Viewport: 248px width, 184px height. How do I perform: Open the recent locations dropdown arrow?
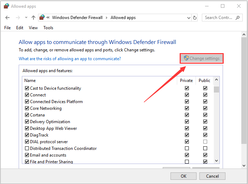point(26,18)
